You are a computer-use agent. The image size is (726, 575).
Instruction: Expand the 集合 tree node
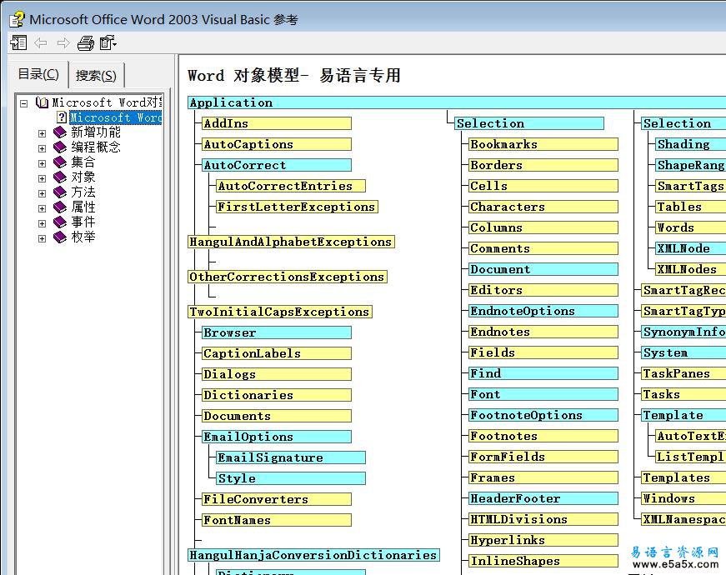[x=42, y=162]
